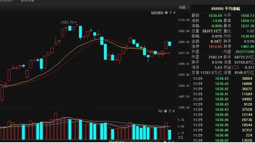
Task: Click the 5.32 volume axis label
Action: click(181, 120)
